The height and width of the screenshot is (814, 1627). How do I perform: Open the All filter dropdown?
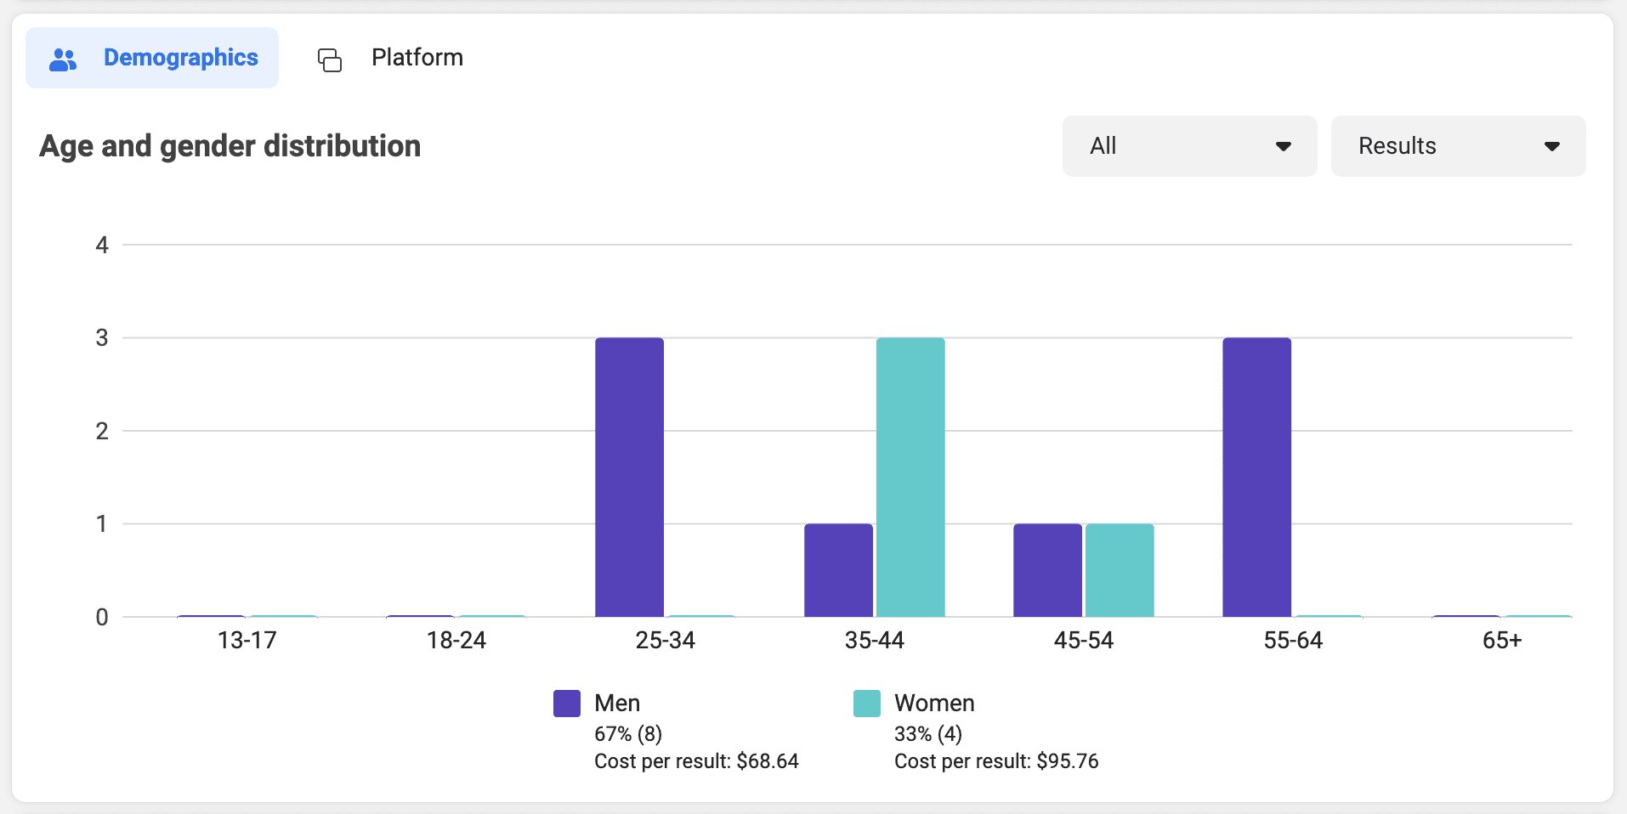(x=1190, y=146)
